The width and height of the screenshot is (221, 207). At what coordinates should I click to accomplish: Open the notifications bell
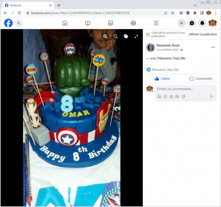click(x=202, y=23)
